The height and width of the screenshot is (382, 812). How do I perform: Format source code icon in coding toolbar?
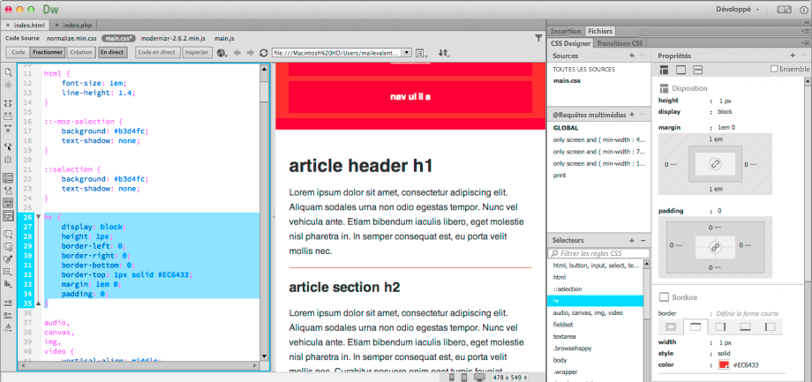pyautogui.click(x=8, y=327)
